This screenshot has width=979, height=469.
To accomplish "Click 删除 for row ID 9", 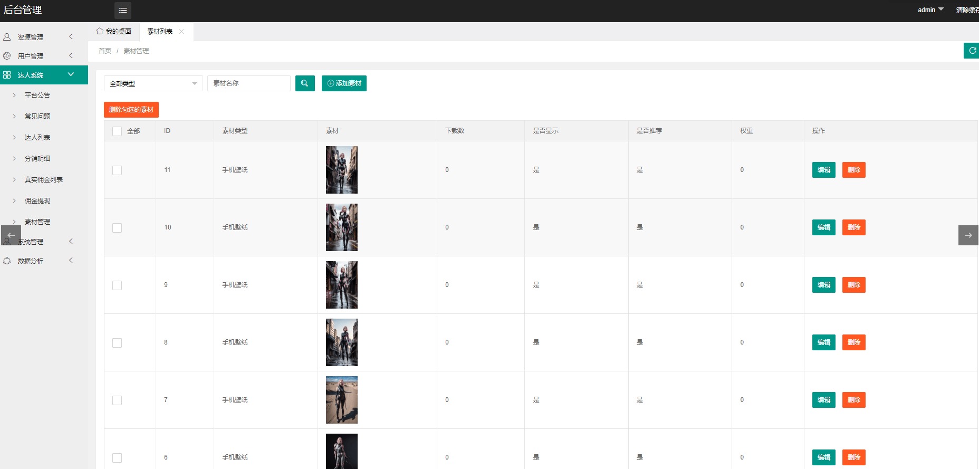I will click(854, 285).
